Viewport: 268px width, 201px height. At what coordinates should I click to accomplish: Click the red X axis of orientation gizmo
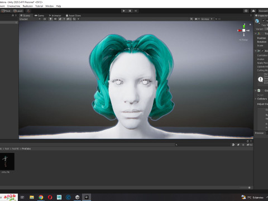pos(240,30)
